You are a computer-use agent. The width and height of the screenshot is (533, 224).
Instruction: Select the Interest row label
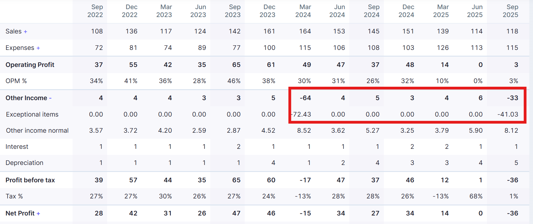(17, 147)
